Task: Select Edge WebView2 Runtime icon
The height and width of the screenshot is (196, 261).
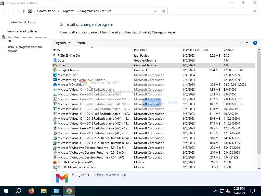Action: pyautogui.click(x=55, y=80)
